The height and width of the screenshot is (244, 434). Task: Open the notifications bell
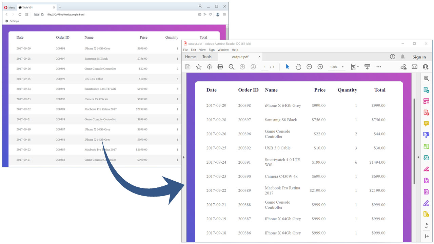[403, 57]
